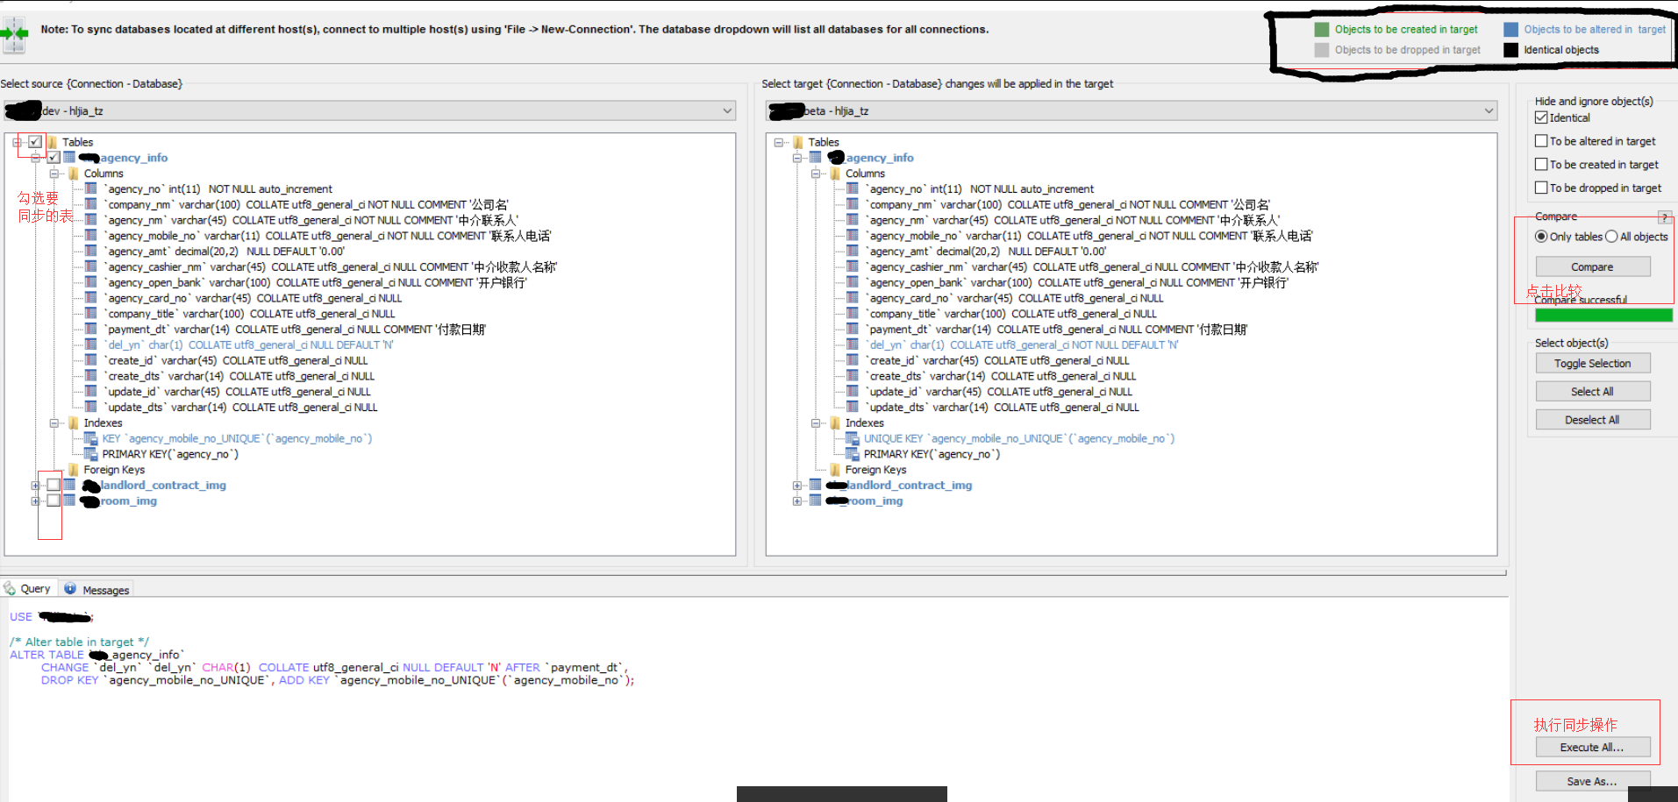Viewport: 1678px width, 802px height.
Task: Click the green created-in-target legend swatch
Action: pos(1322,29)
